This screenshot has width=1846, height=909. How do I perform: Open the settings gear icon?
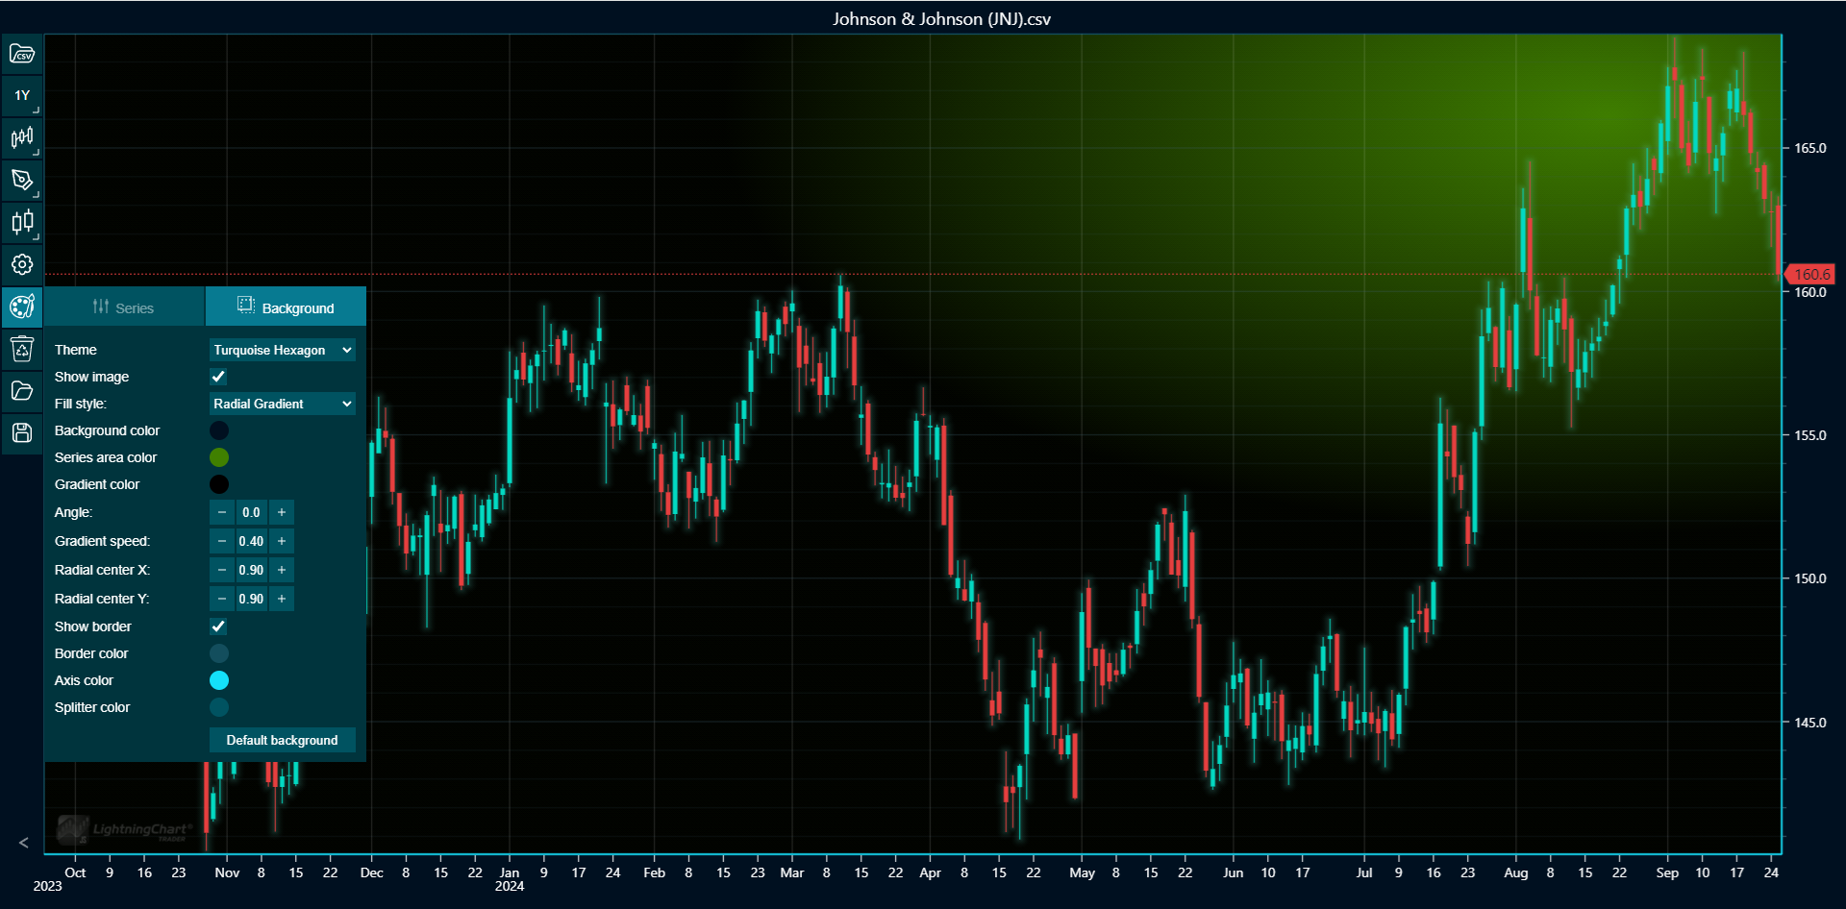(x=22, y=264)
